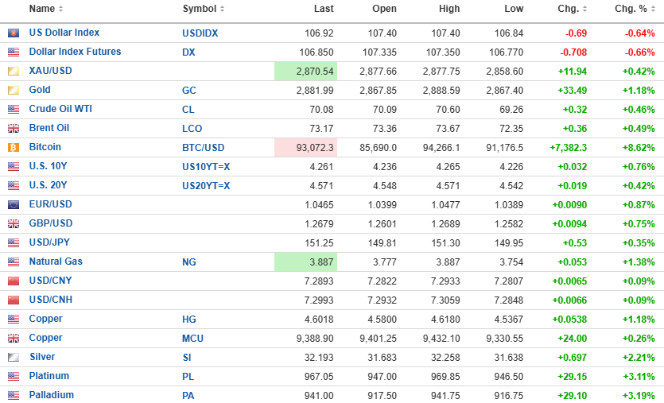664x403 pixels.
Task: Open the Silver name link
Action: (42, 356)
